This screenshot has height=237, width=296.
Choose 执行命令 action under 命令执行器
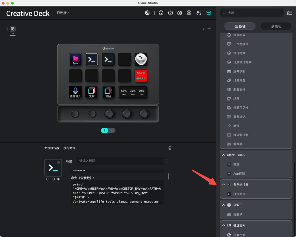coord(239,194)
